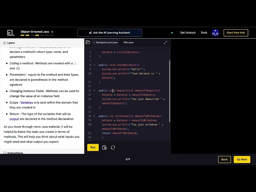
Task: Collapse the withdraw method fold arrow
Action: coord(94,116)
